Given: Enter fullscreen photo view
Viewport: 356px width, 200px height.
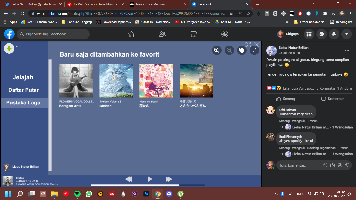Looking at the screenshot, I should 254,50.
